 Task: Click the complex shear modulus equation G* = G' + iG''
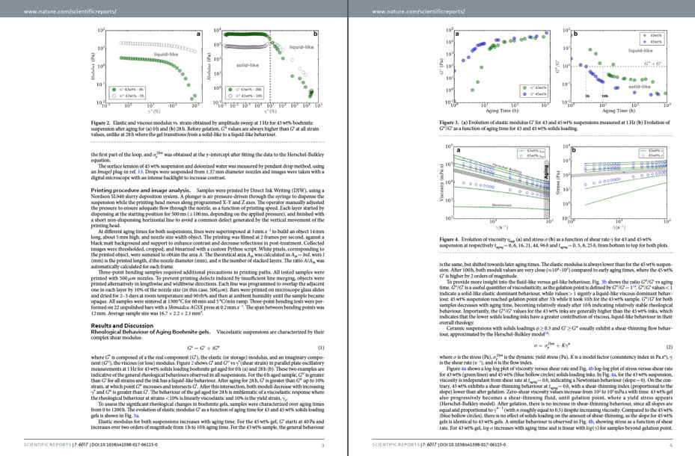203,348
